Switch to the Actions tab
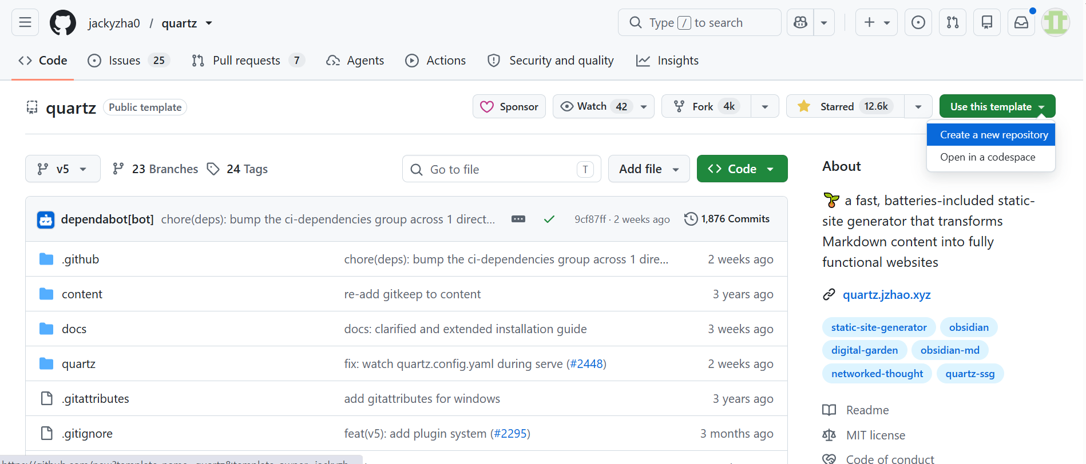Viewport: 1086px width, 464px height. coord(436,61)
